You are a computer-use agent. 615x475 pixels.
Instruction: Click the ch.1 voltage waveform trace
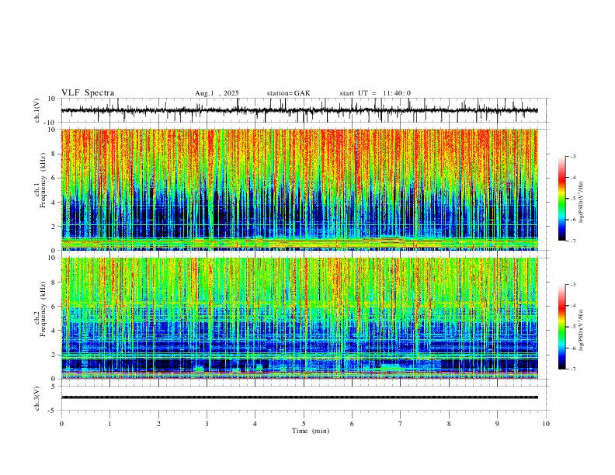299,110
